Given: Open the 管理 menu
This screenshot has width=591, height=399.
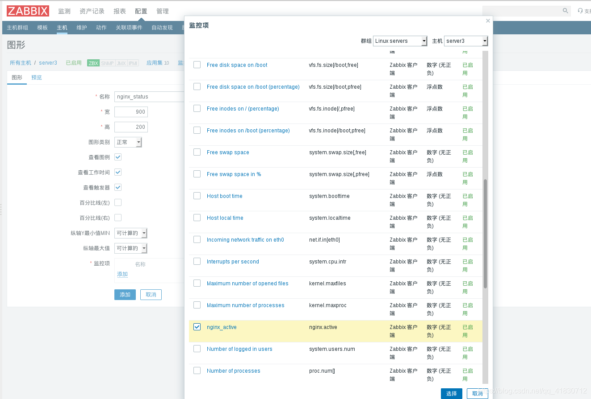Looking at the screenshot, I should tap(163, 11).
